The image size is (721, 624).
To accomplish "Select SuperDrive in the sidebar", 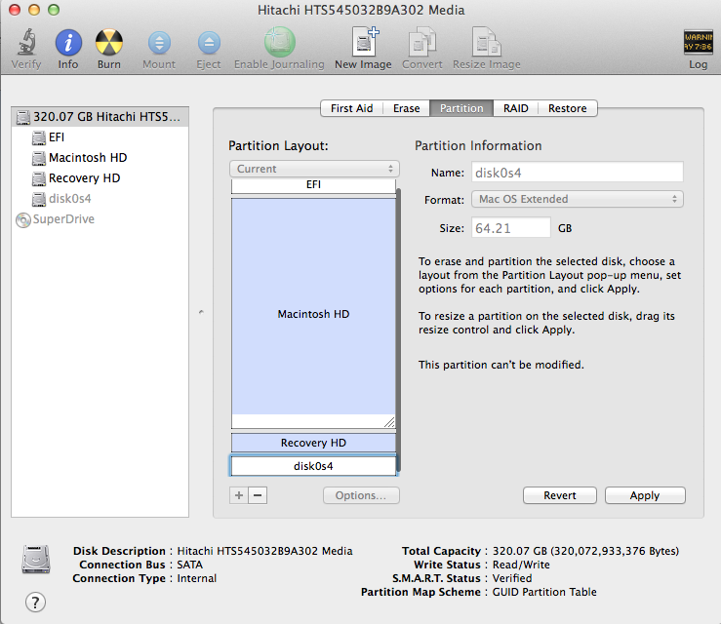I will pyautogui.click(x=100, y=219).
